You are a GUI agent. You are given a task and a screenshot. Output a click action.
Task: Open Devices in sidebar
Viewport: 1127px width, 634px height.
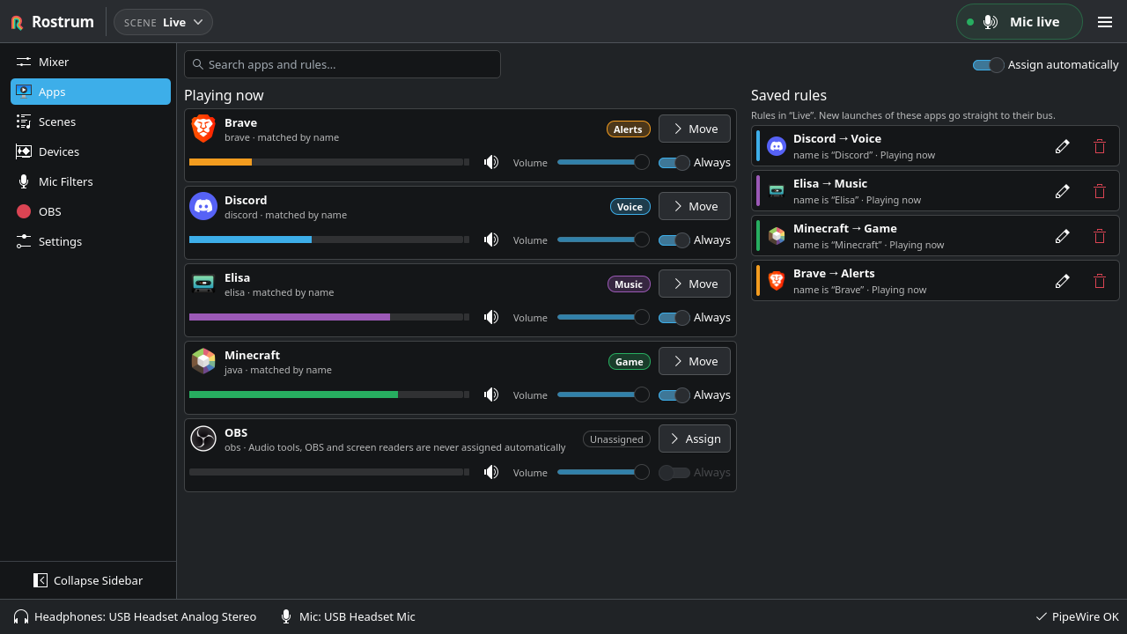pos(91,151)
